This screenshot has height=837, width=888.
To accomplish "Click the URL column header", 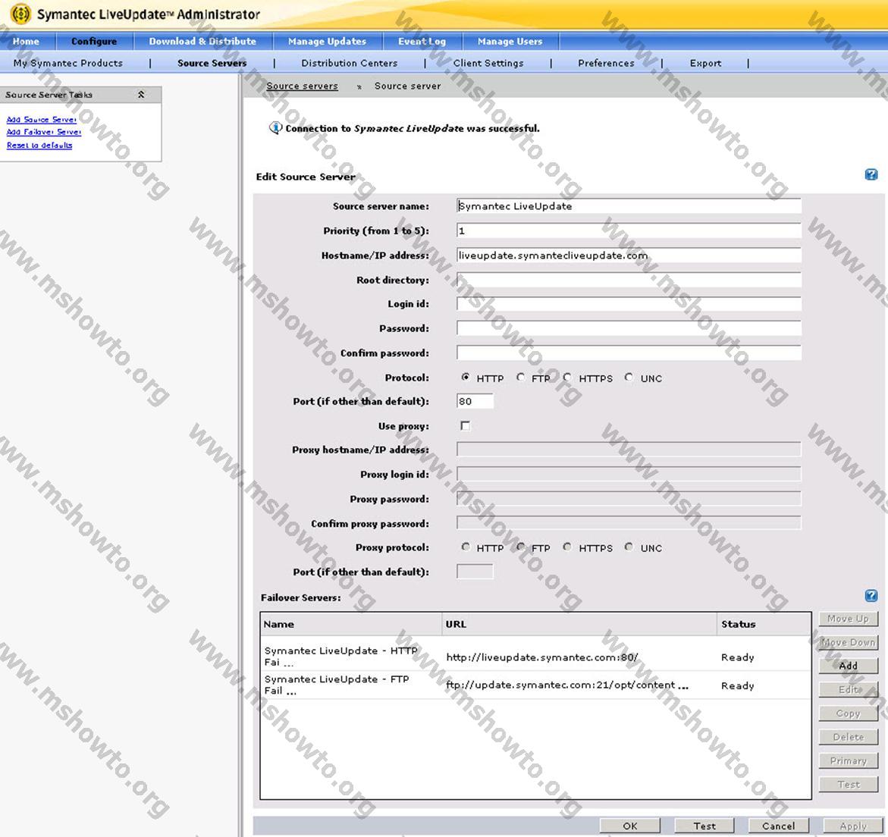I will 580,624.
